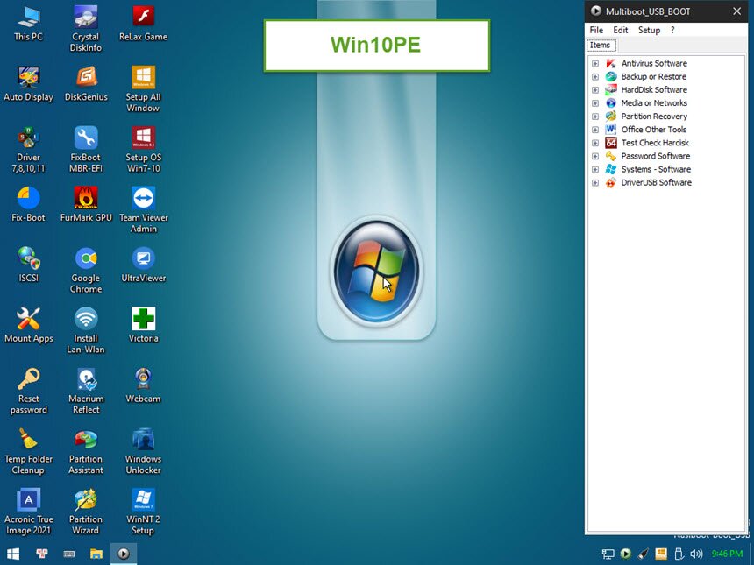Open the WinNT 2 Setup shortcut
The width and height of the screenshot is (754, 565).
pyautogui.click(x=143, y=512)
